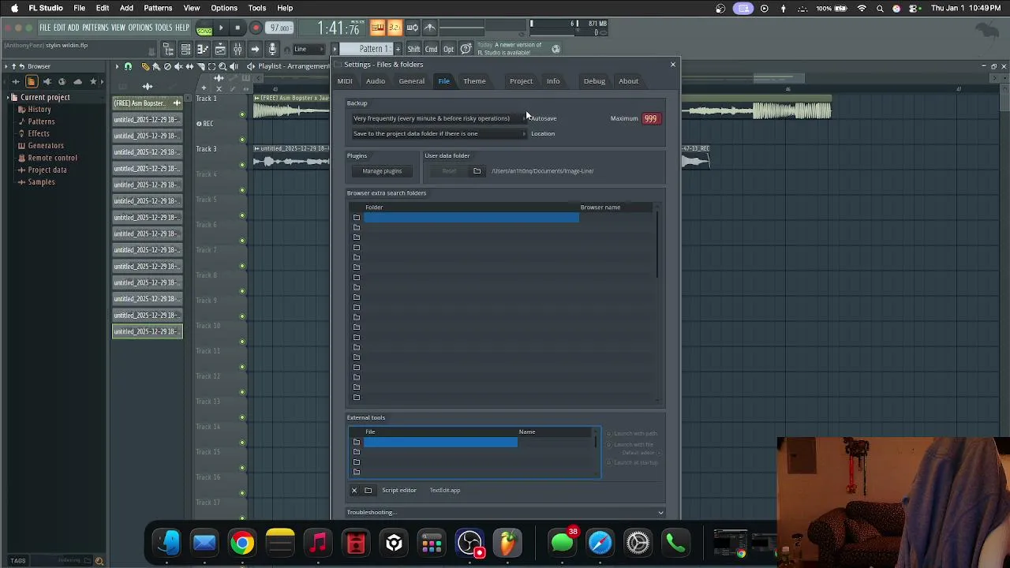
Task: Open the piano roll icon in toolbar
Action: pyautogui.click(x=203, y=50)
